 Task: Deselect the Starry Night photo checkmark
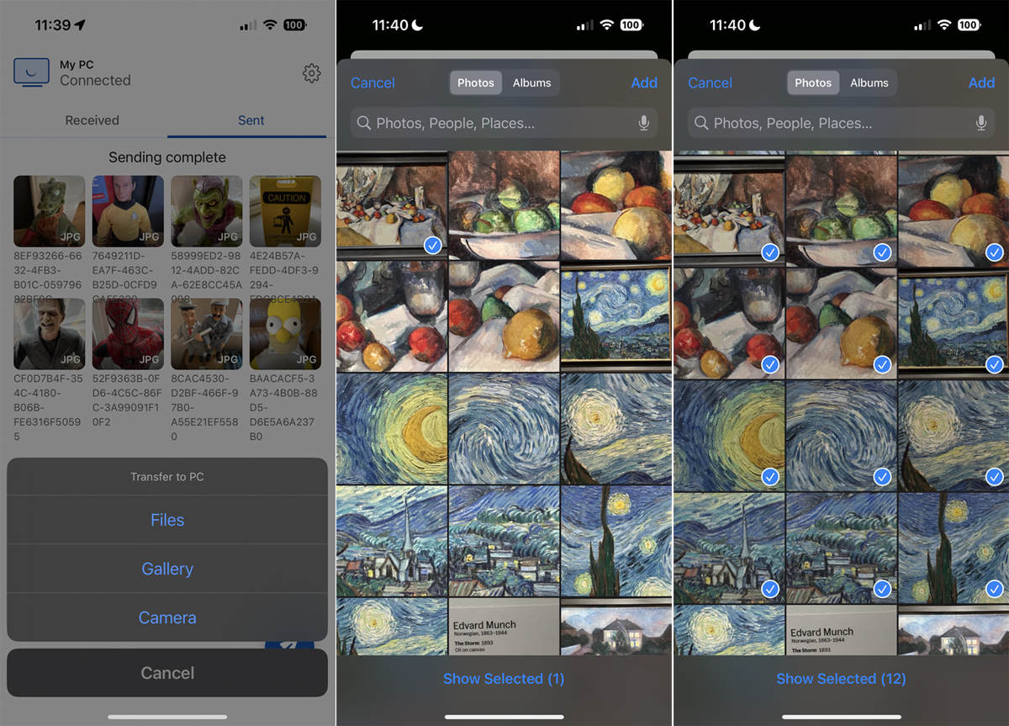pos(995,365)
